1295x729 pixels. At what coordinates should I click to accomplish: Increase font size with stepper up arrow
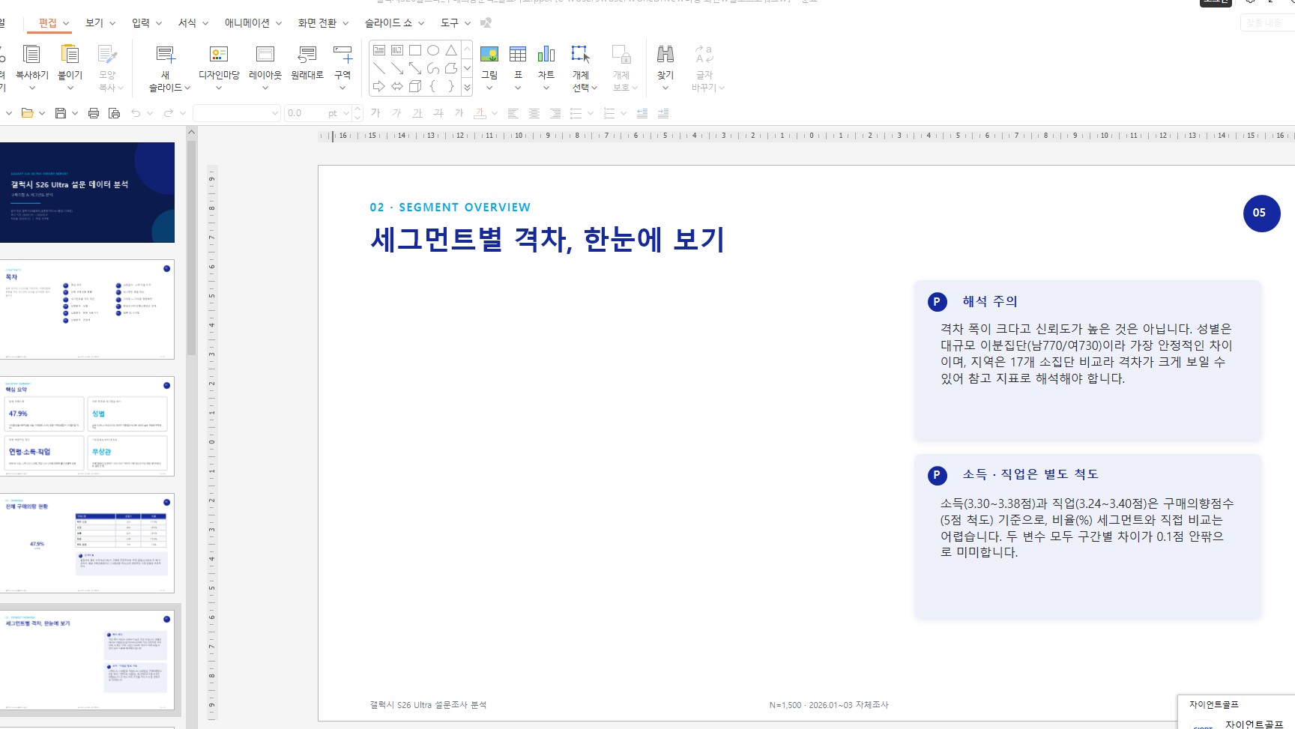358,109
